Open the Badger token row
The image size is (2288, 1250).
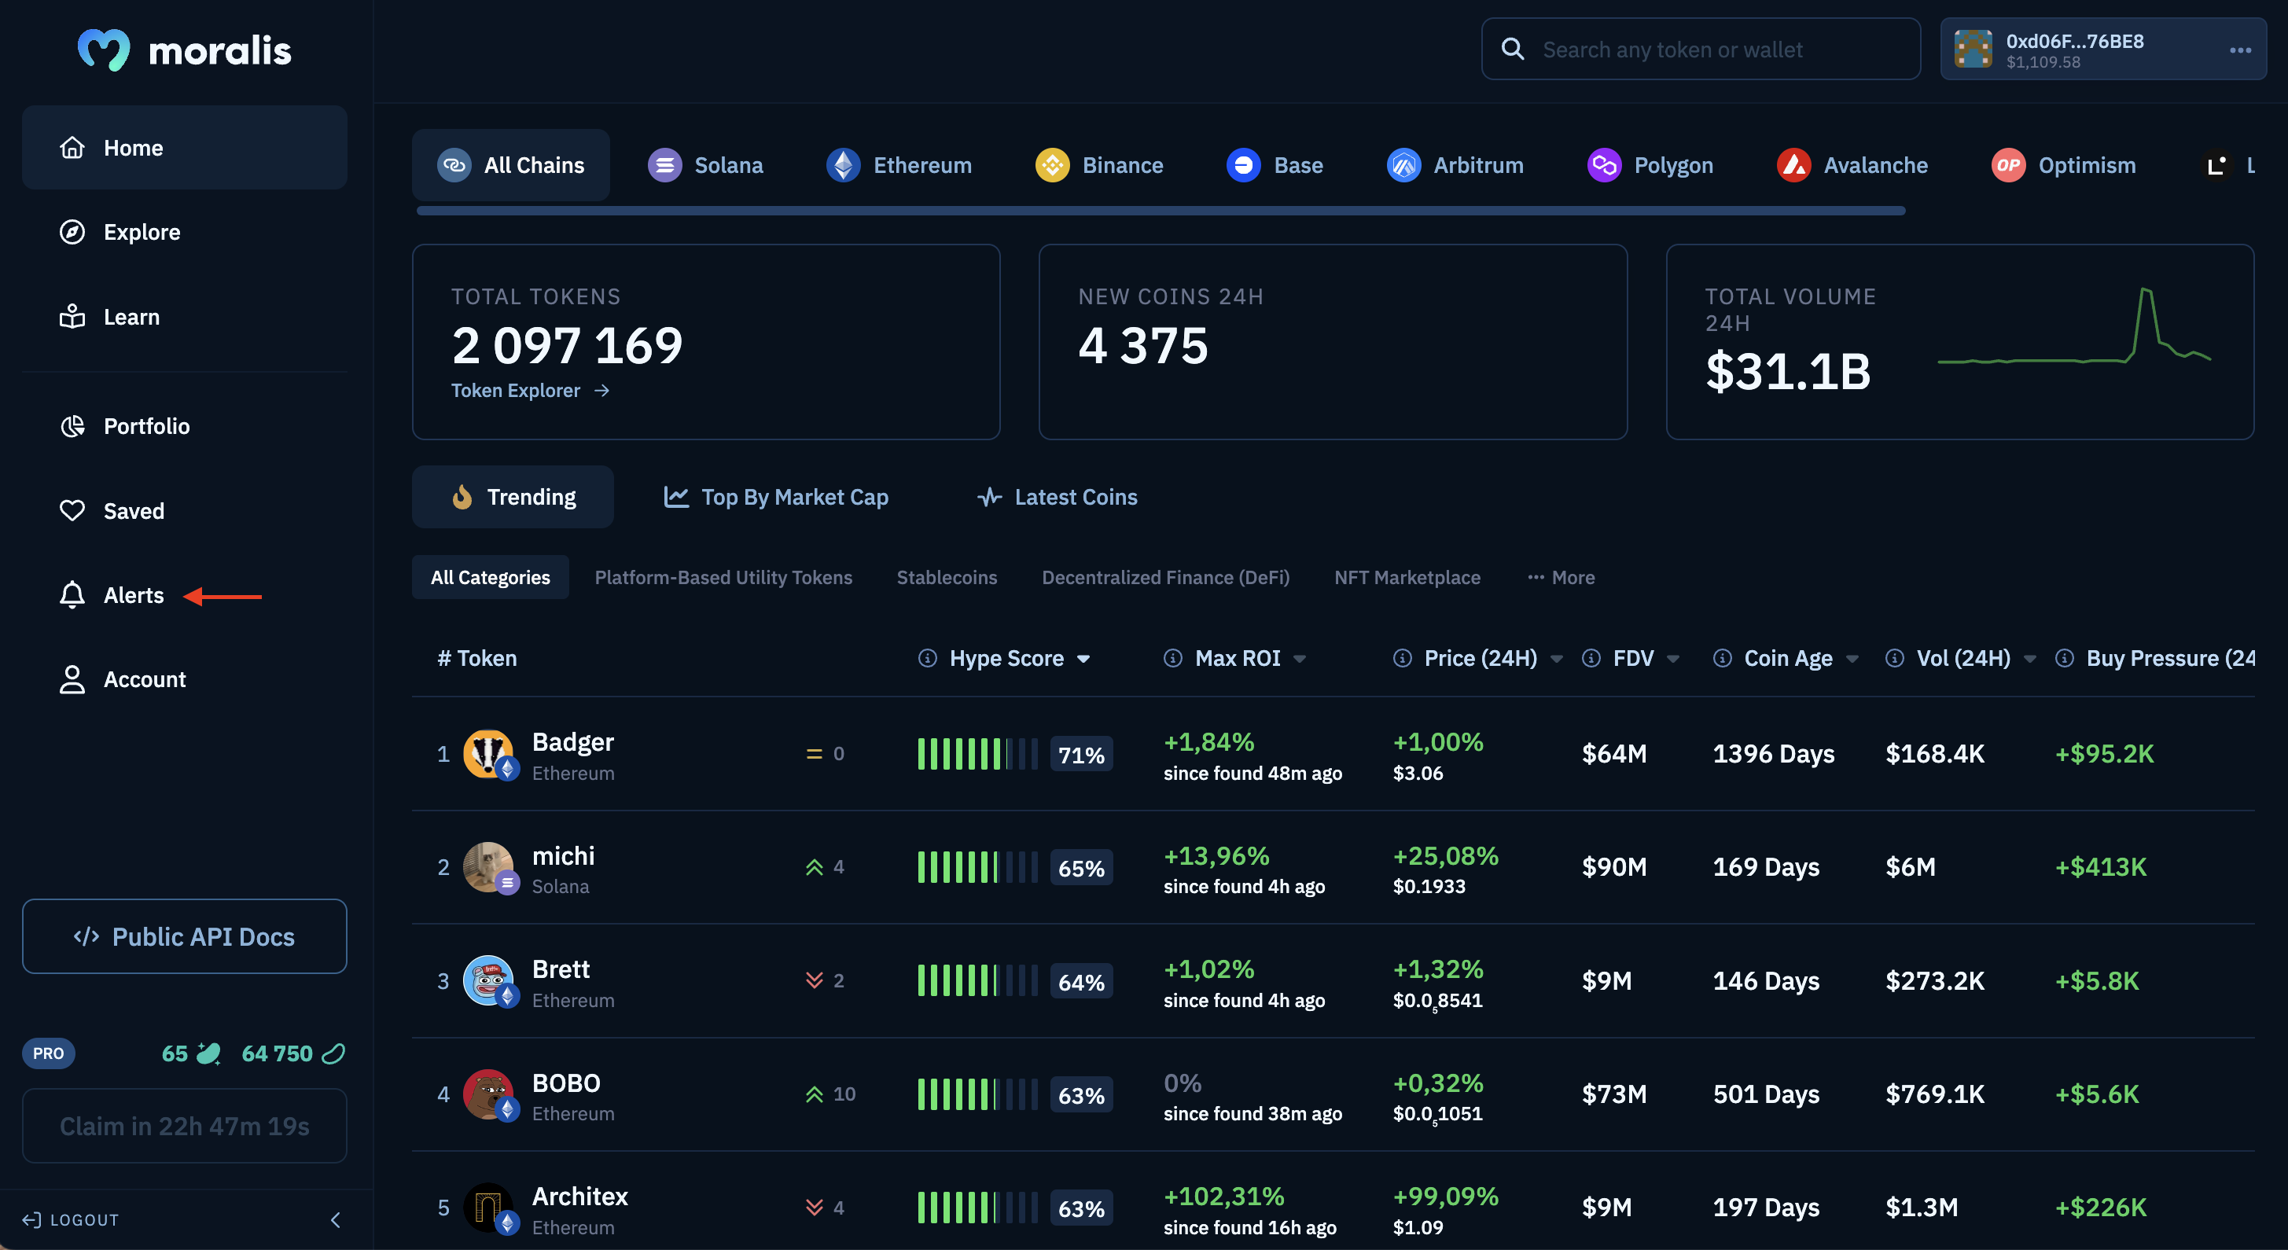pos(1333,754)
